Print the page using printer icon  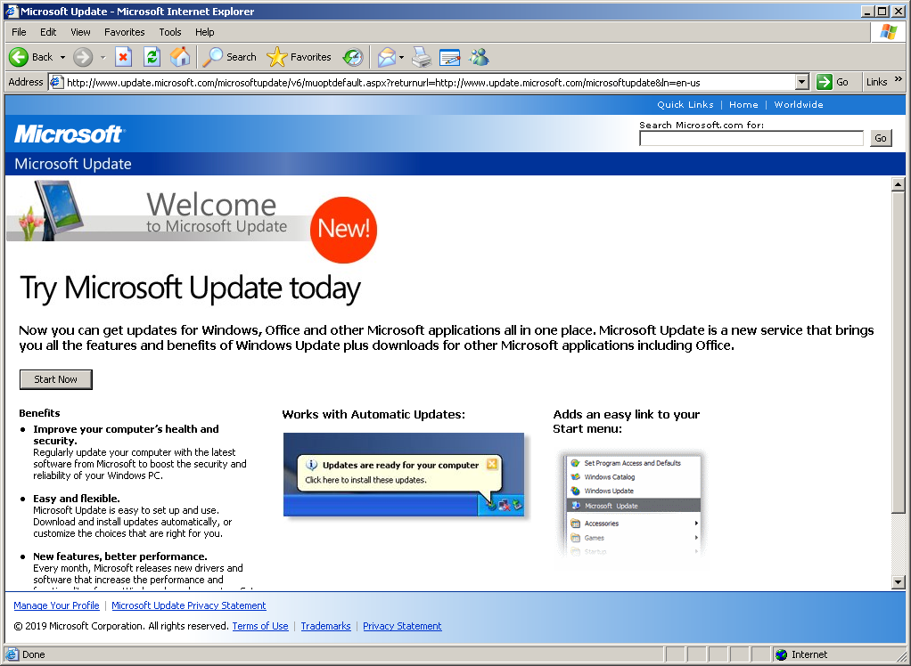(422, 57)
